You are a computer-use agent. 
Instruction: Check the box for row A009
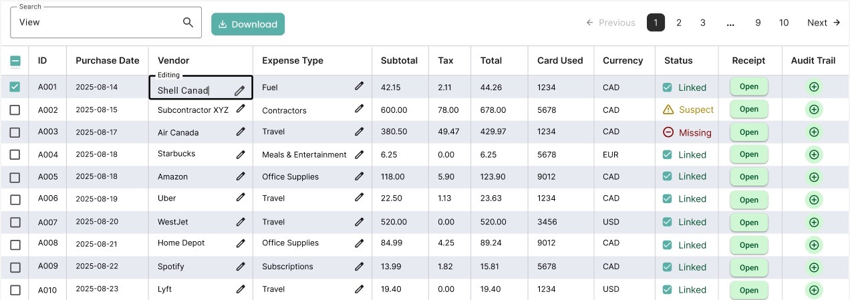[x=15, y=267]
